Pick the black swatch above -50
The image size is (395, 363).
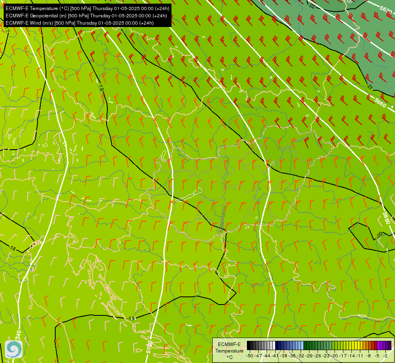[249, 346]
